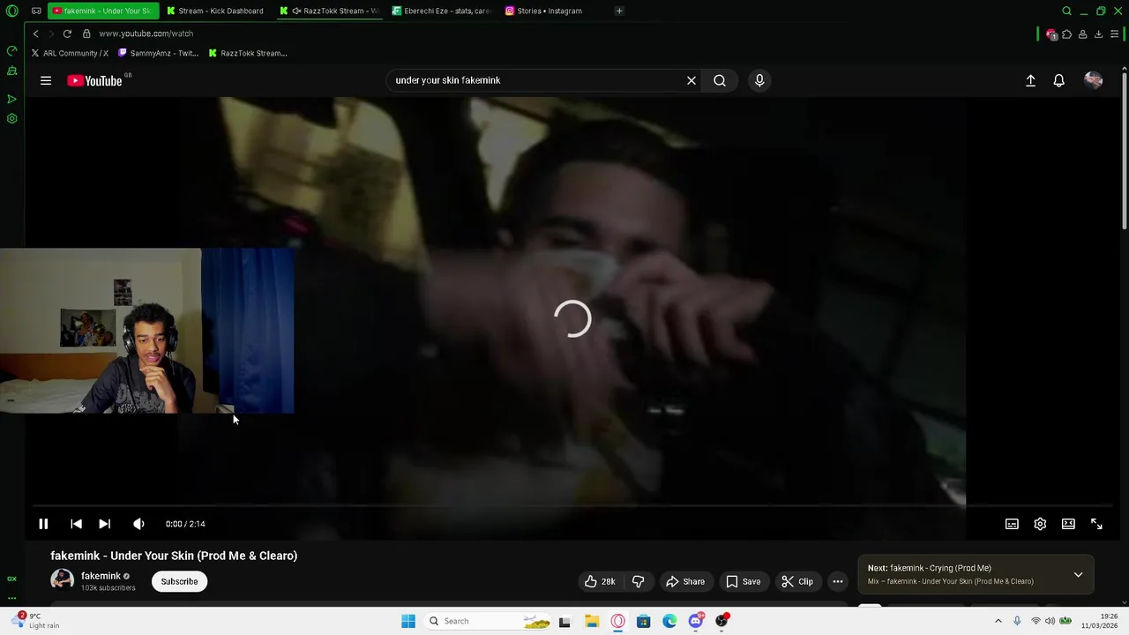This screenshot has width=1129, height=635.
Task: Mute the video volume
Action: coord(138,524)
